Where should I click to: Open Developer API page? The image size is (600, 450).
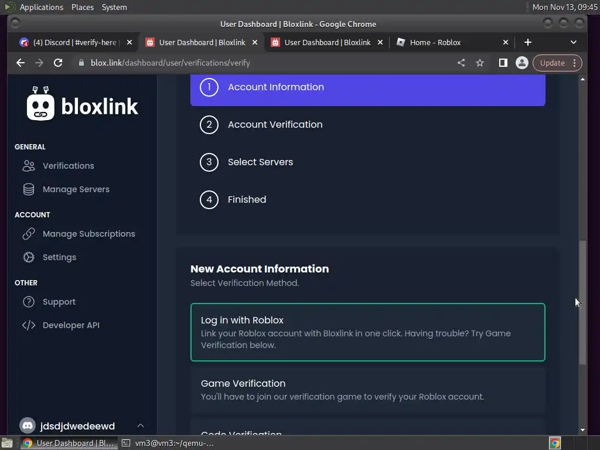point(71,325)
